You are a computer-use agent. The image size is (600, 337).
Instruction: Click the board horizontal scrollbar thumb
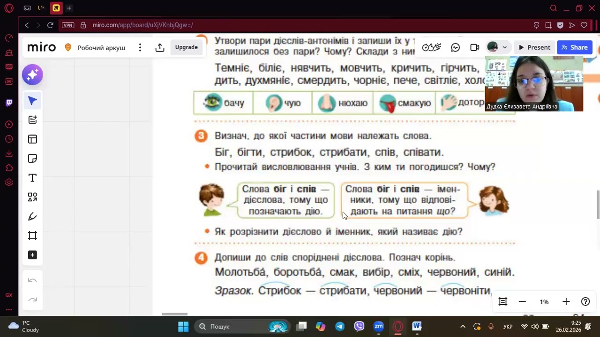tap(175, 314)
